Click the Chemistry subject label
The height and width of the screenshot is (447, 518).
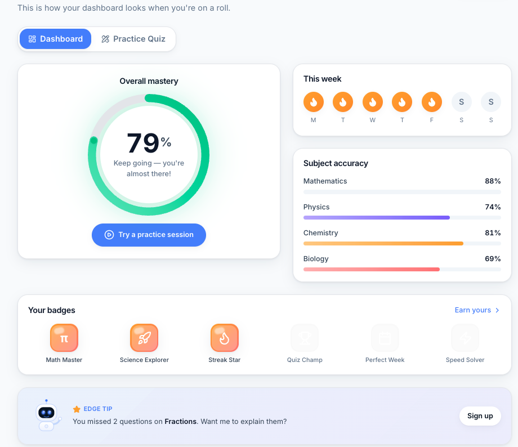point(321,233)
